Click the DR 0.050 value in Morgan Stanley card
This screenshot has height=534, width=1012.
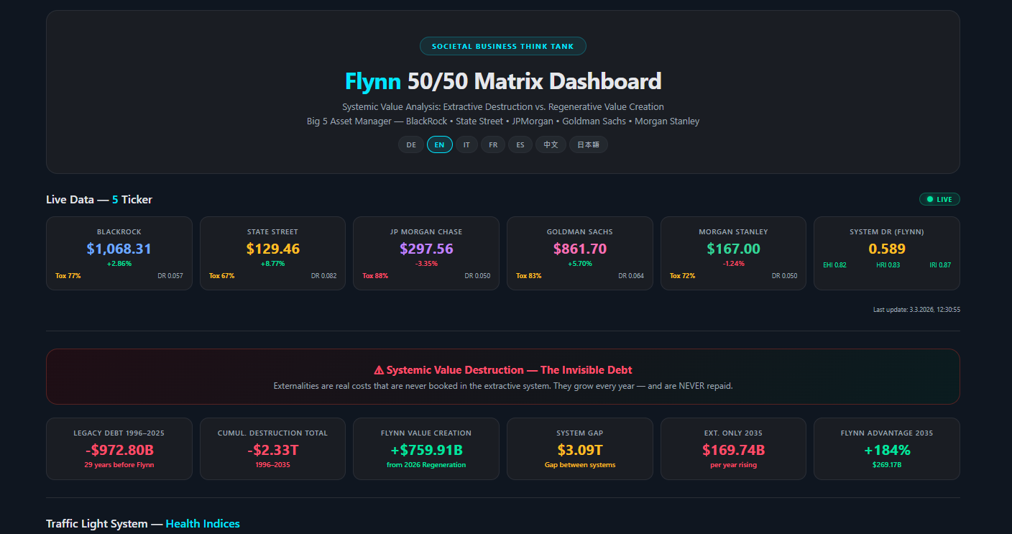pos(785,276)
